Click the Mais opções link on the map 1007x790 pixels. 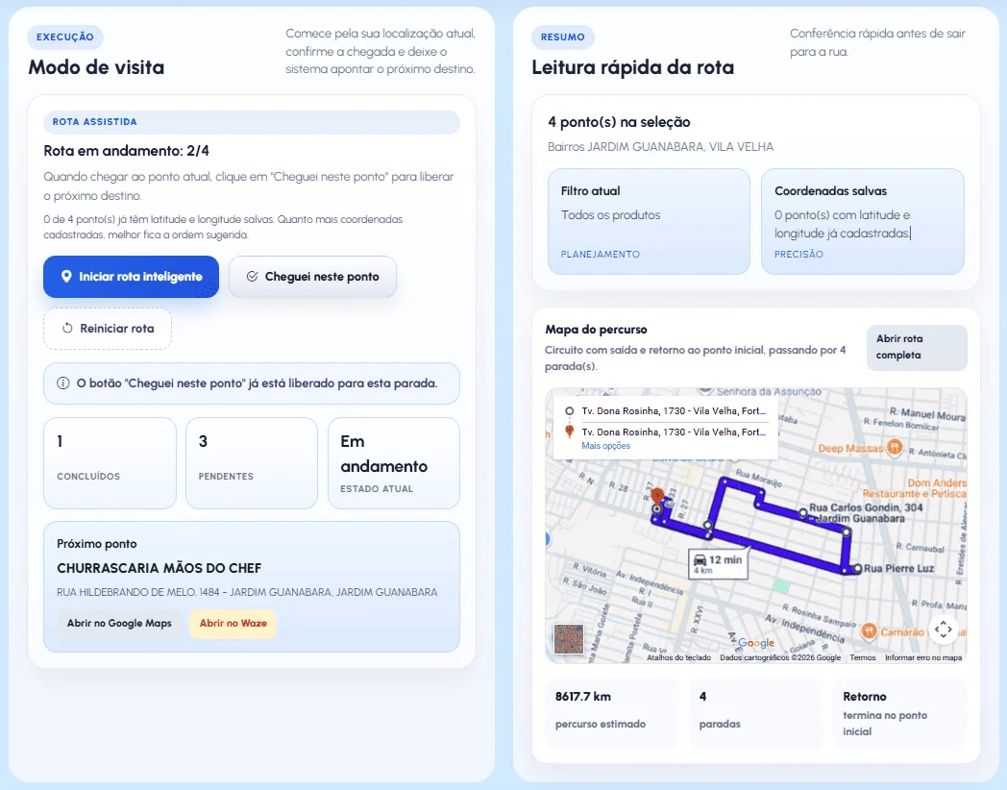click(x=605, y=446)
